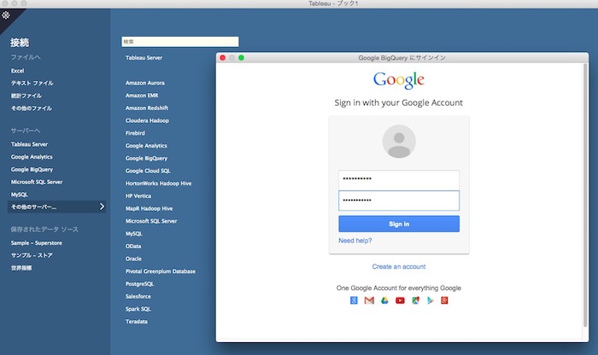The height and width of the screenshot is (355, 598).
Task: Select Excel under ファイルへ
Action: click(18, 71)
